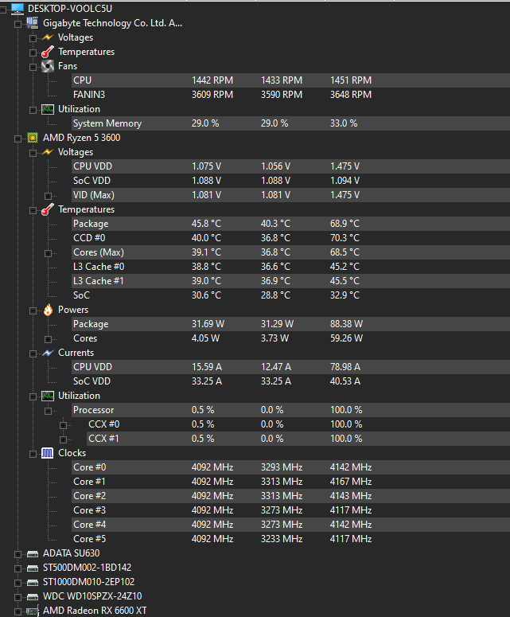Expand the Cores (Max) temperature row
The width and height of the screenshot is (510, 617).
click(48, 253)
